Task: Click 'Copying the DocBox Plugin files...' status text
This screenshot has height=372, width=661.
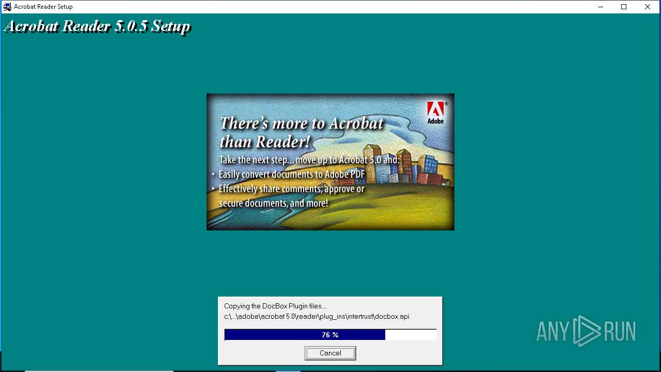Action: (275, 306)
